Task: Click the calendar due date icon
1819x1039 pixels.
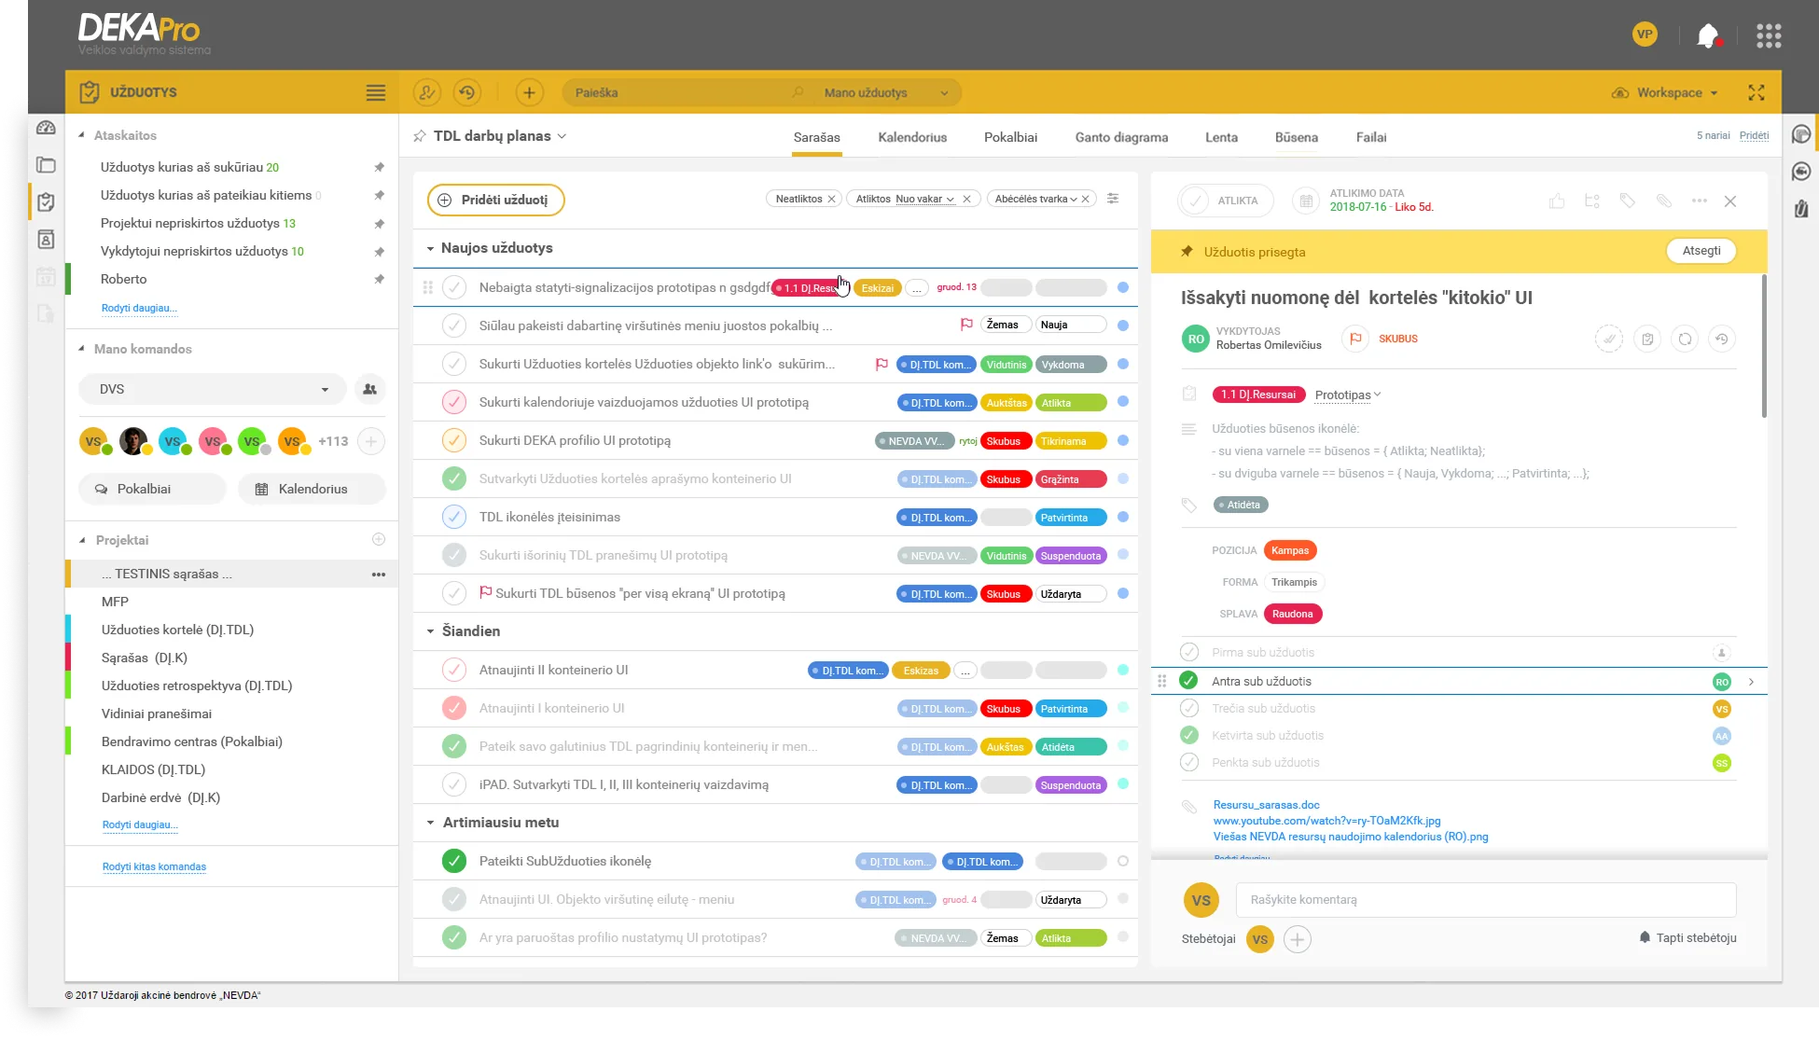Action: tap(1306, 201)
